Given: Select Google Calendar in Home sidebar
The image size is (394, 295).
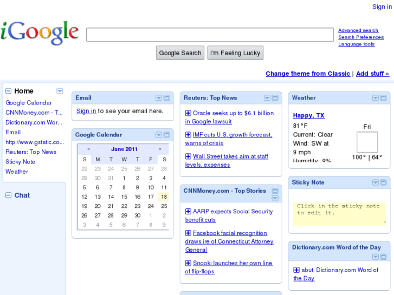Looking at the screenshot, I should (29, 103).
